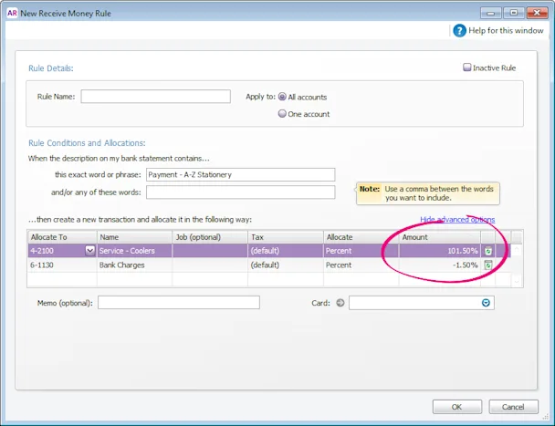This screenshot has width=555, height=426.
Task: Delete the Bank Charges allocation row
Action: (x=488, y=265)
